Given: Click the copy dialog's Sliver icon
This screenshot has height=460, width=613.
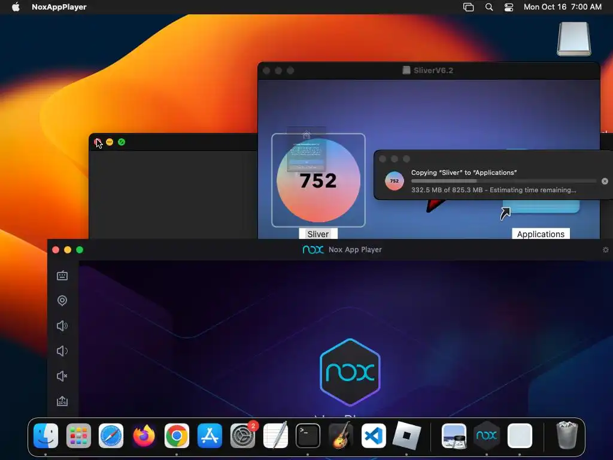Looking at the screenshot, I should click(394, 181).
